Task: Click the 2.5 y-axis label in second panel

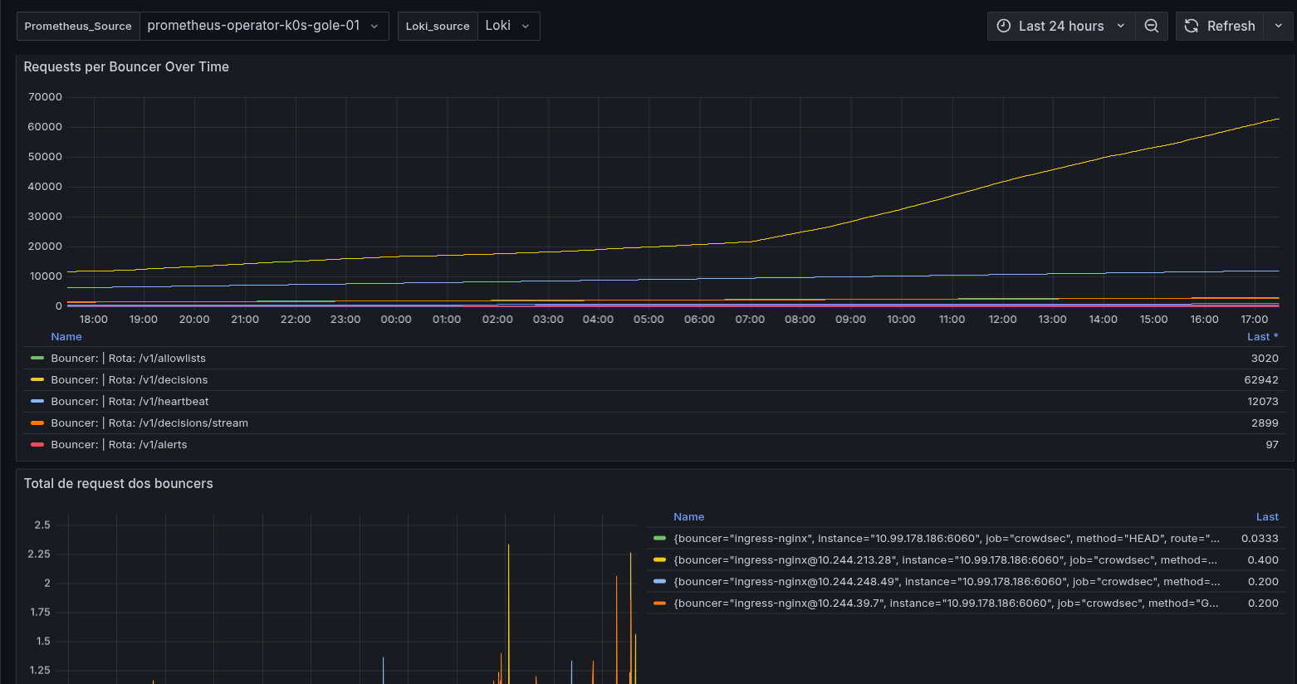Action: coord(42,525)
